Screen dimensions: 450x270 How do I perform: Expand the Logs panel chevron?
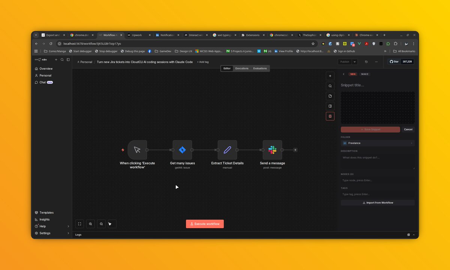coord(414,235)
